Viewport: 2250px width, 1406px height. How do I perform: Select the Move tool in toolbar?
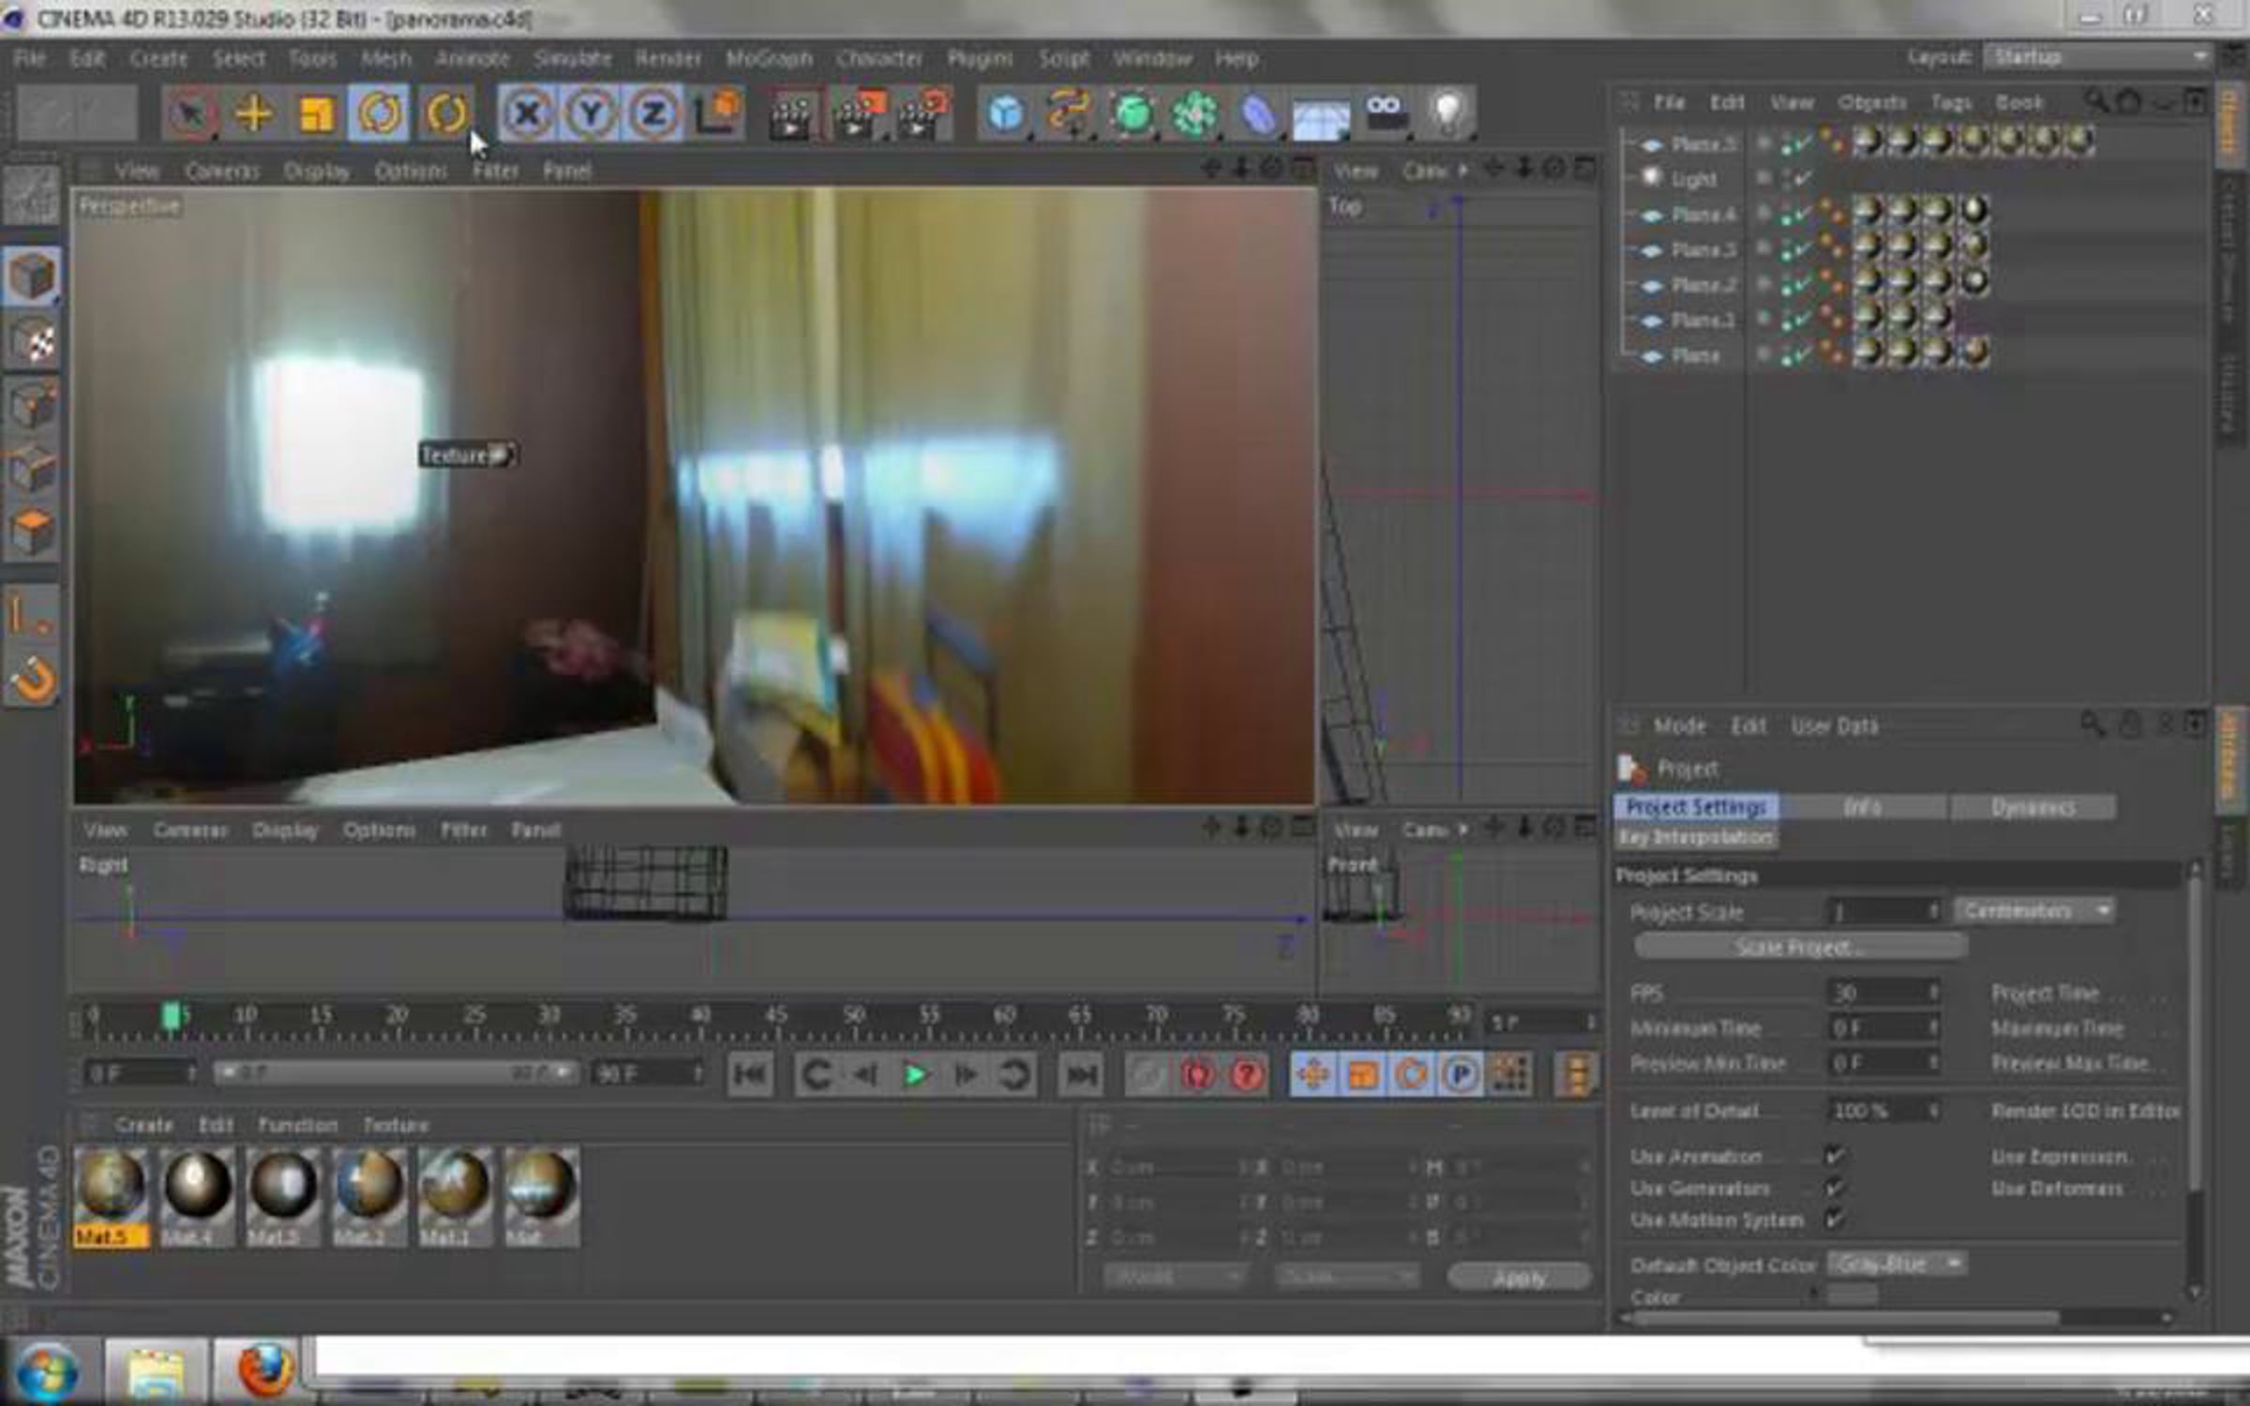pyautogui.click(x=253, y=114)
